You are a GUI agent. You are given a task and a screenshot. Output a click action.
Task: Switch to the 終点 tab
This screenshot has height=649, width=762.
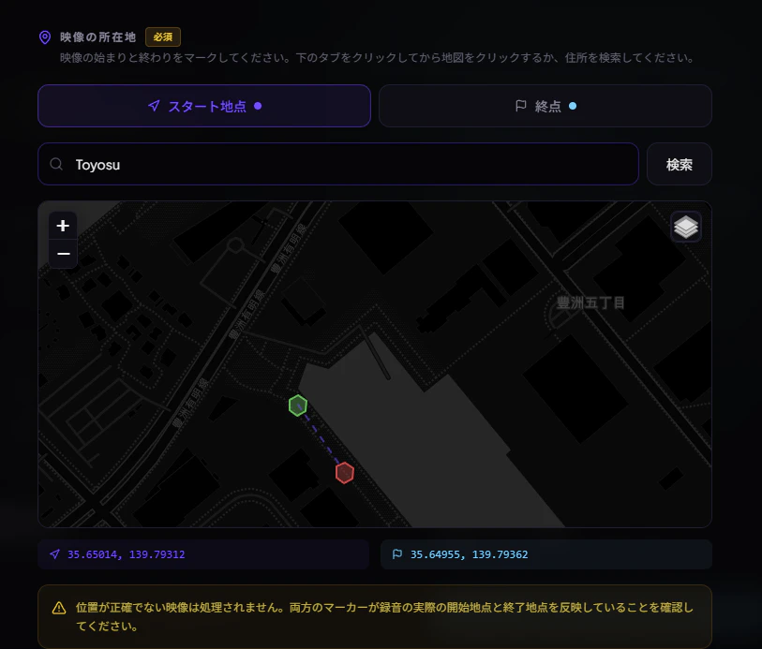click(x=545, y=106)
